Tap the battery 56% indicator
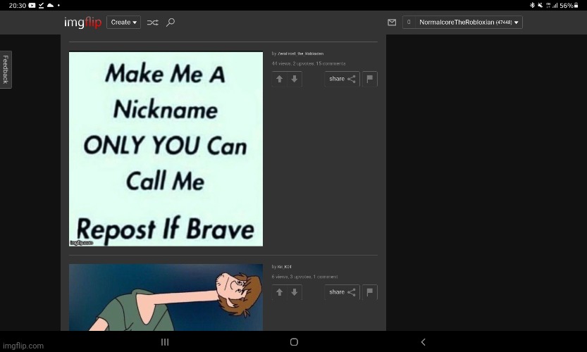 pos(569,5)
